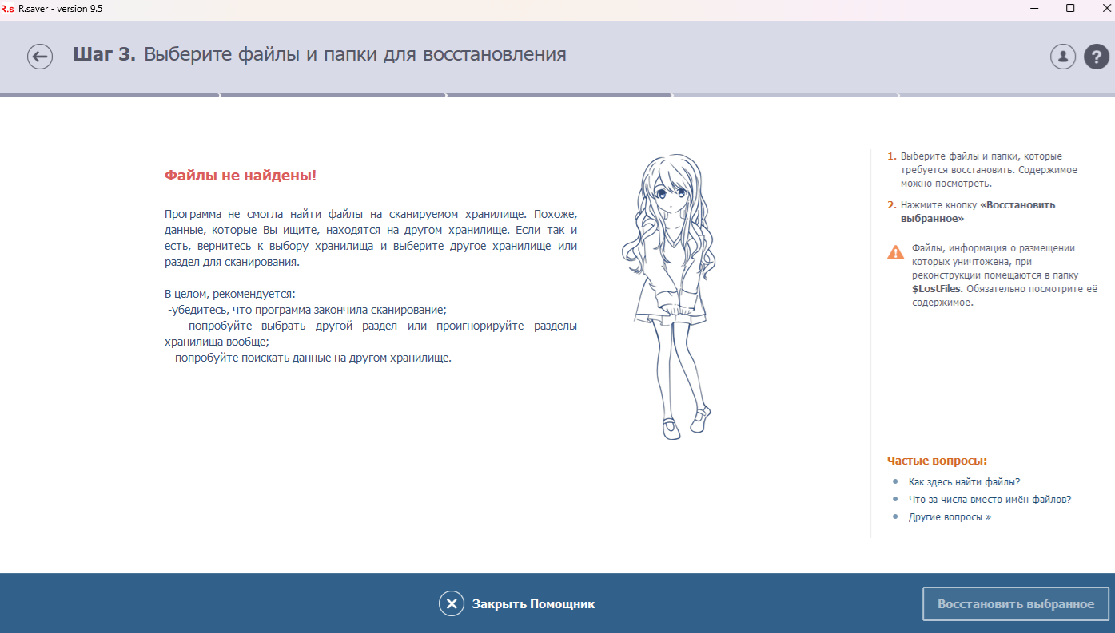Click the orange warning triangle icon
This screenshot has height=633, width=1115.
[895, 252]
